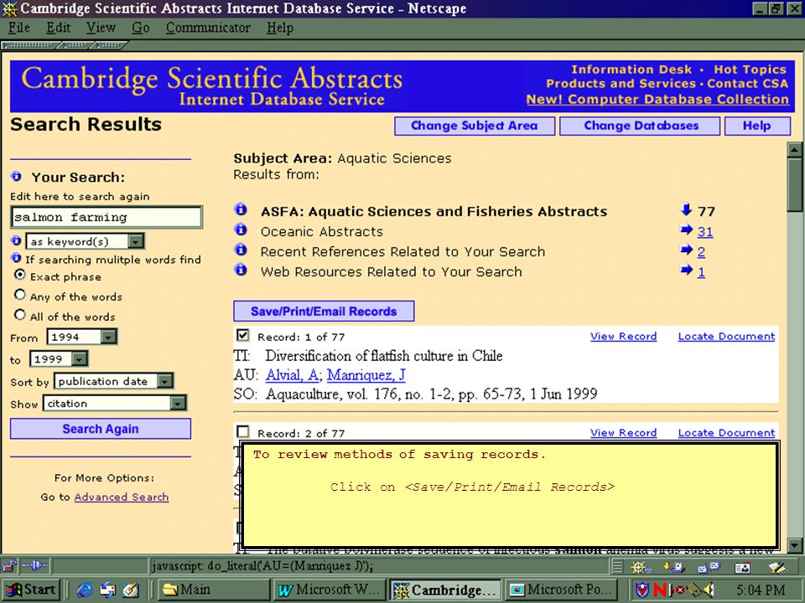Click the third quick launch icon with pencil

click(131, 590)
